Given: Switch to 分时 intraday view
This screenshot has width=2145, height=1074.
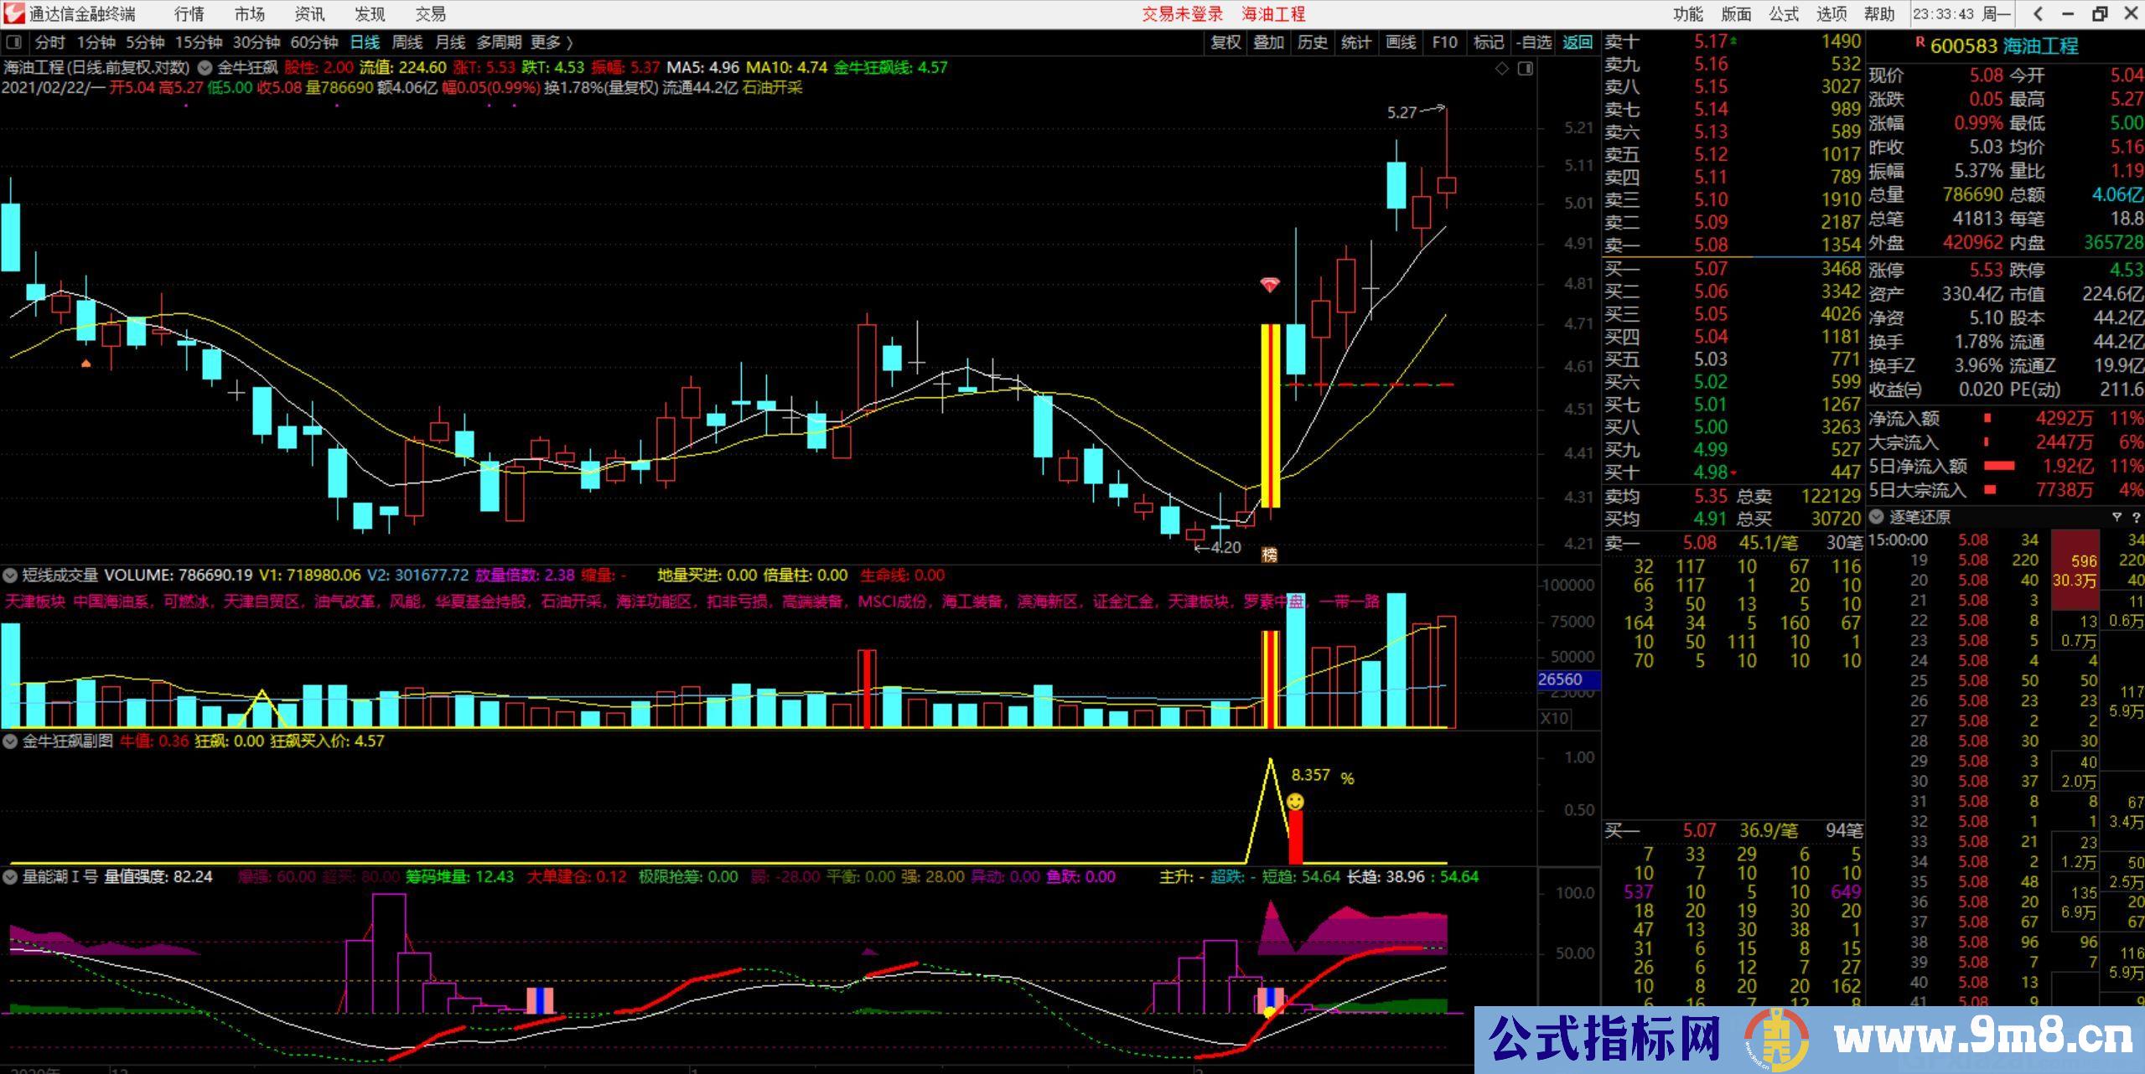Looking at the screenshot, I should point(49,43).
